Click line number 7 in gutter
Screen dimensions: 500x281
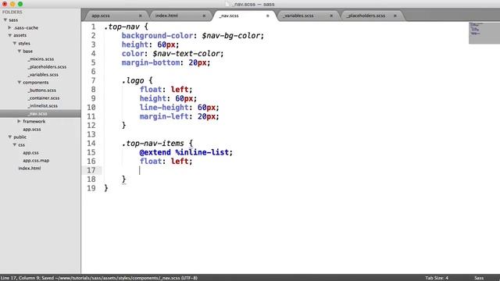click(x=93, y=80)
